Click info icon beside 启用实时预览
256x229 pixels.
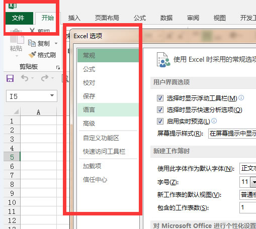tap(214, 121)
